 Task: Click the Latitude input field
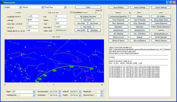[x=33, y=20]
